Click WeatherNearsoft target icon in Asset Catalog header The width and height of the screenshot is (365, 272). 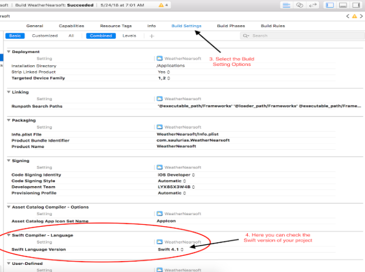tap(159, 214)
